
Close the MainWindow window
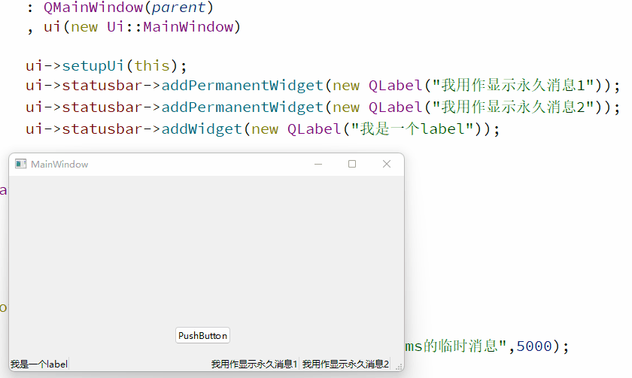click(387, 164)
